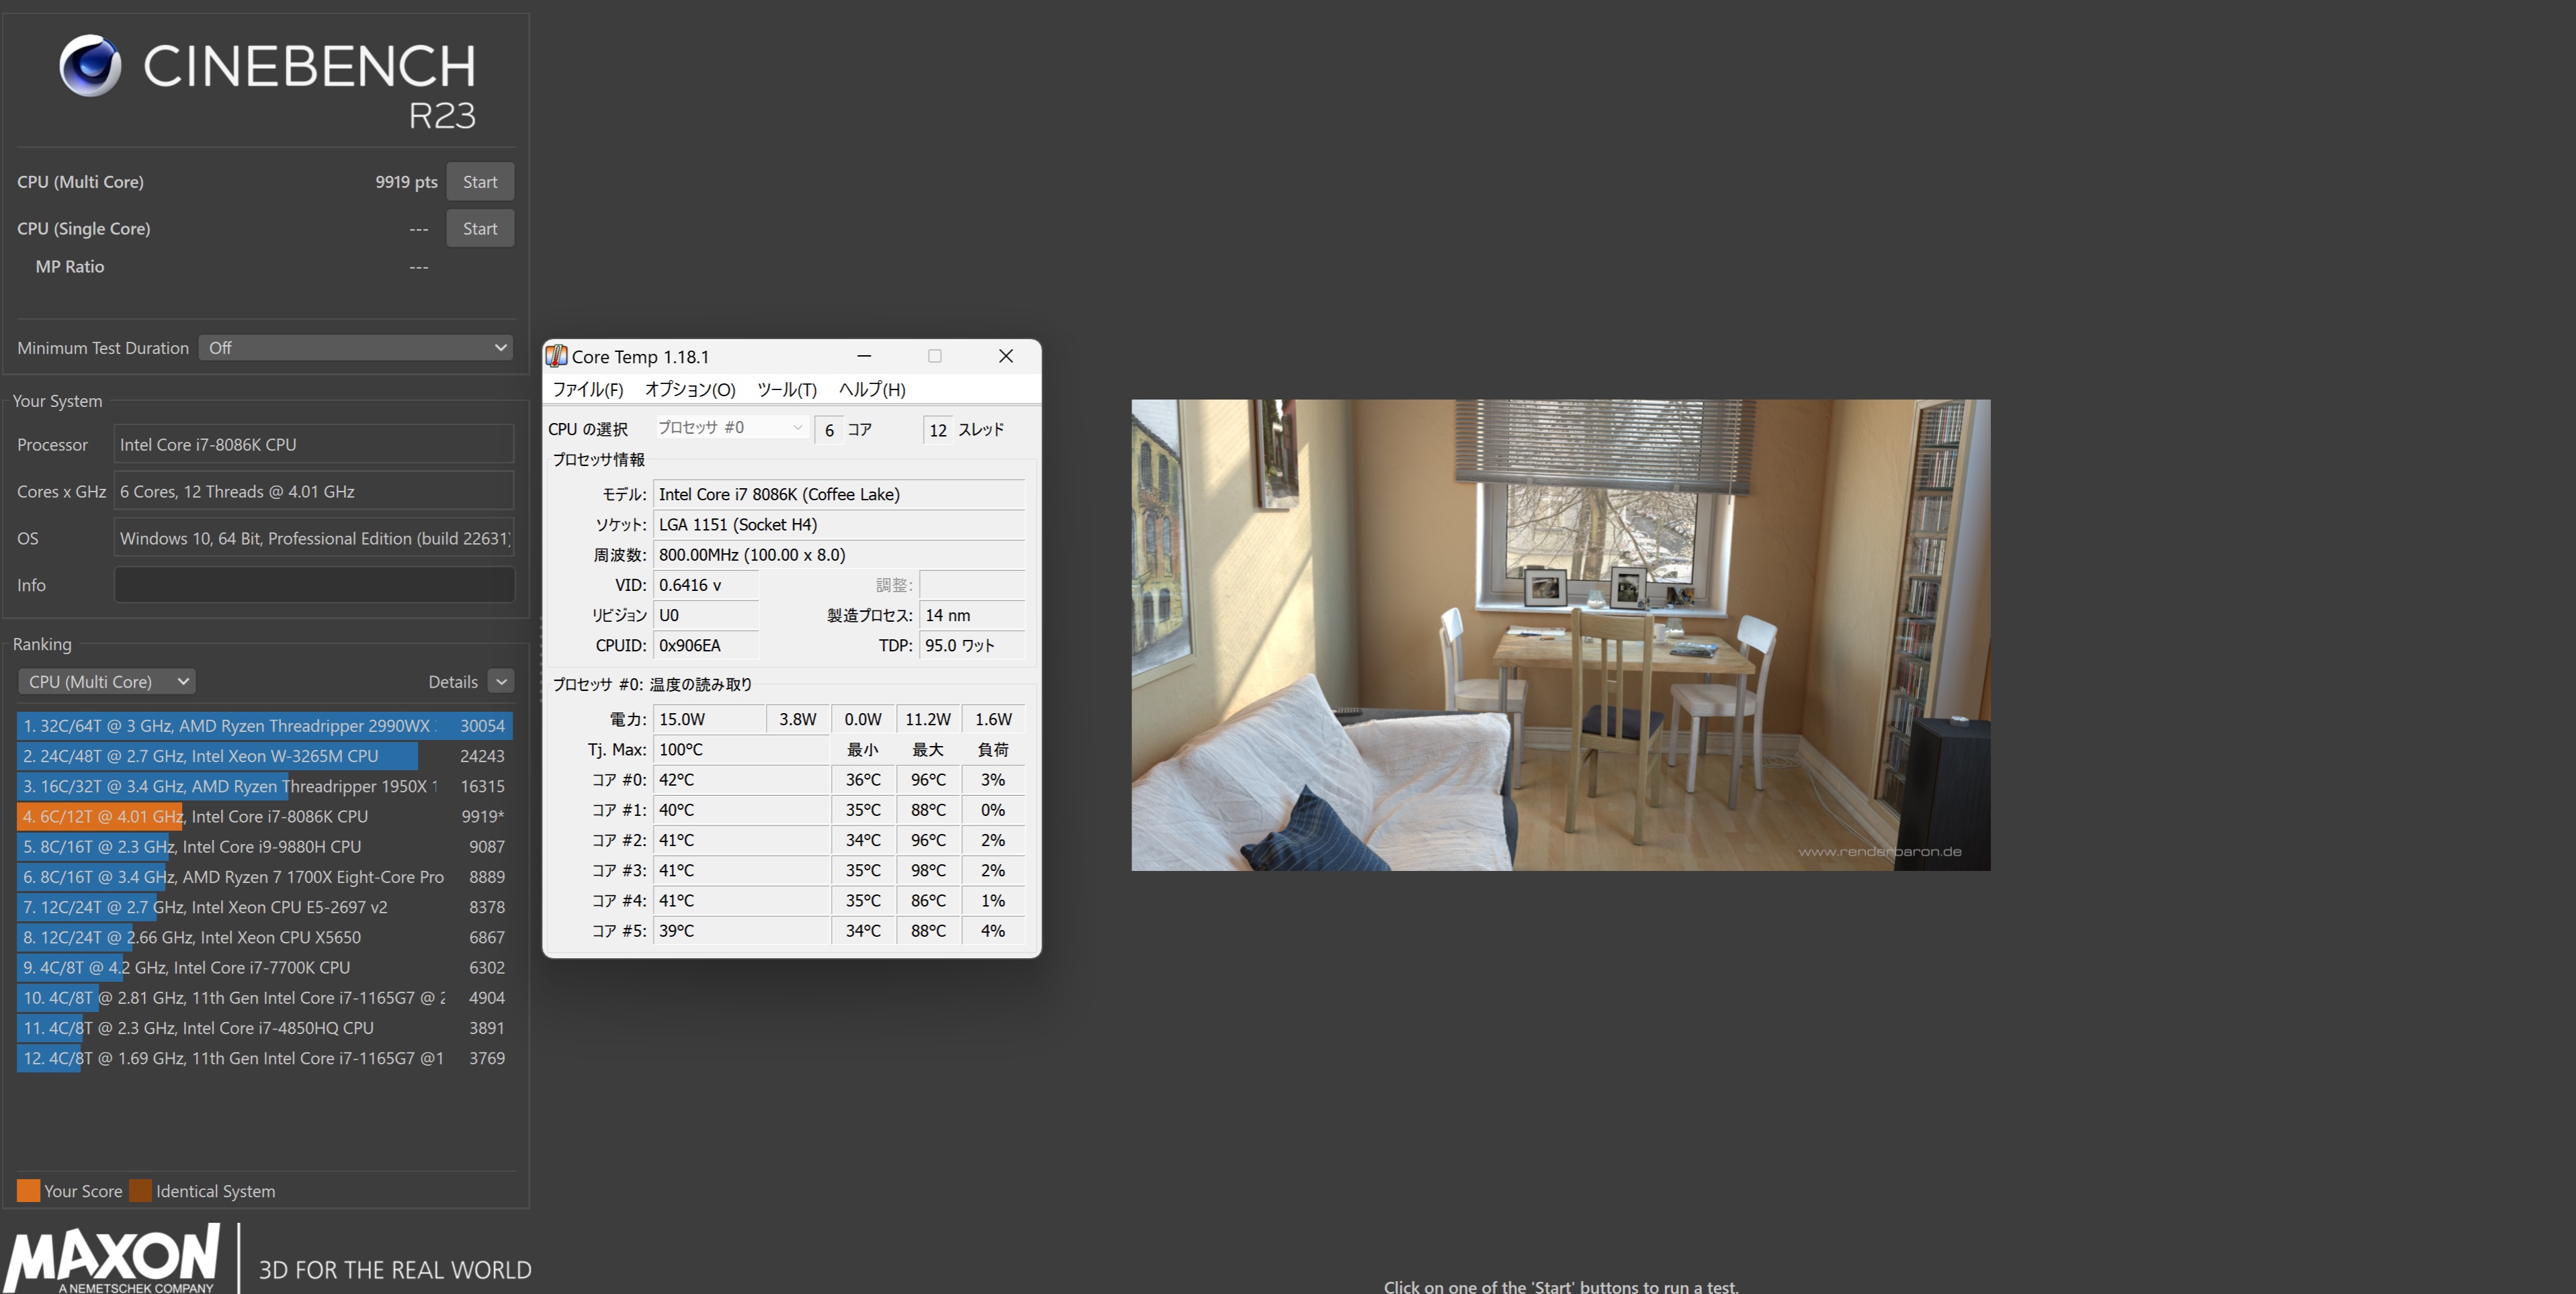
Task: Minimize the Core Temp window
Action: tap(864, 356)
